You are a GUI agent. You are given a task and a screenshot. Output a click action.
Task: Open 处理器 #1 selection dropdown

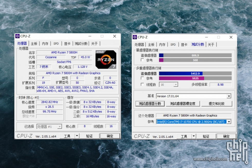49,127
